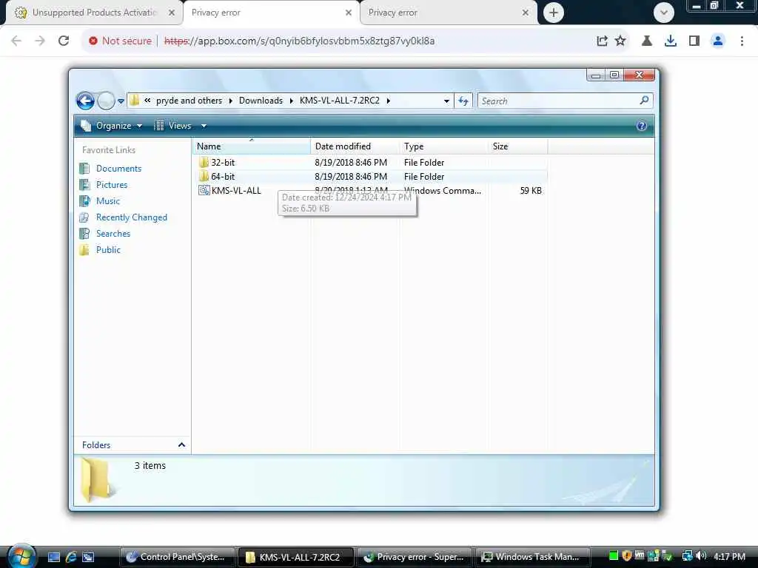This screenshot has height=568, width=758.
Task: Click Downloads in the breadcrumb path
Action: (x=261, y=101)
